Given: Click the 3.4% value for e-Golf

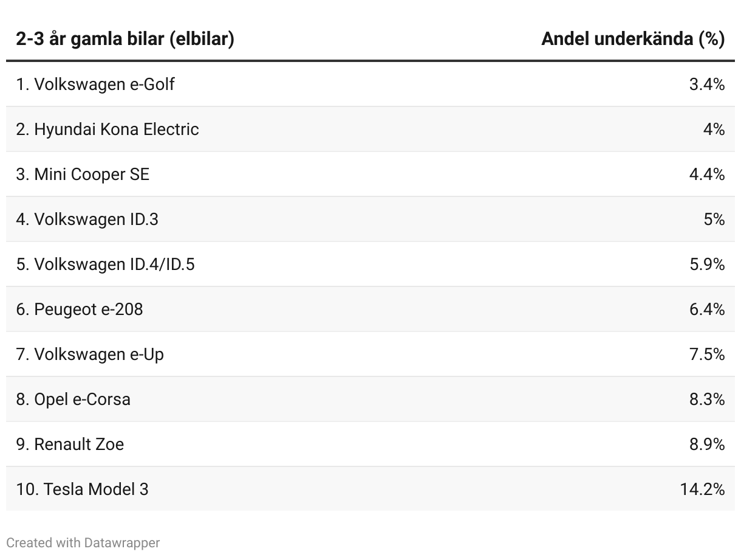Looking at the screenshot, I should point(707,84).
